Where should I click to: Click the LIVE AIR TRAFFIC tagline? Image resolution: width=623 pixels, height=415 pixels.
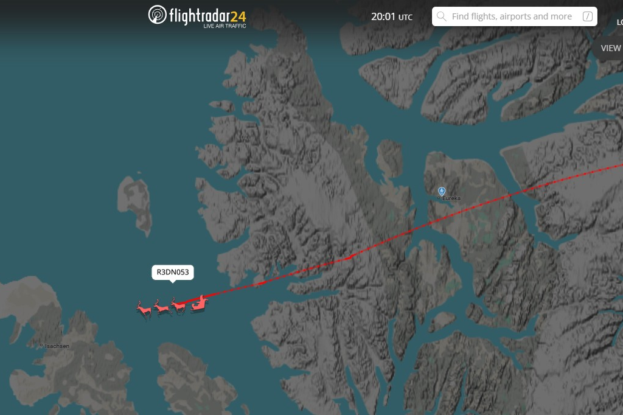[x=224, y=26]
